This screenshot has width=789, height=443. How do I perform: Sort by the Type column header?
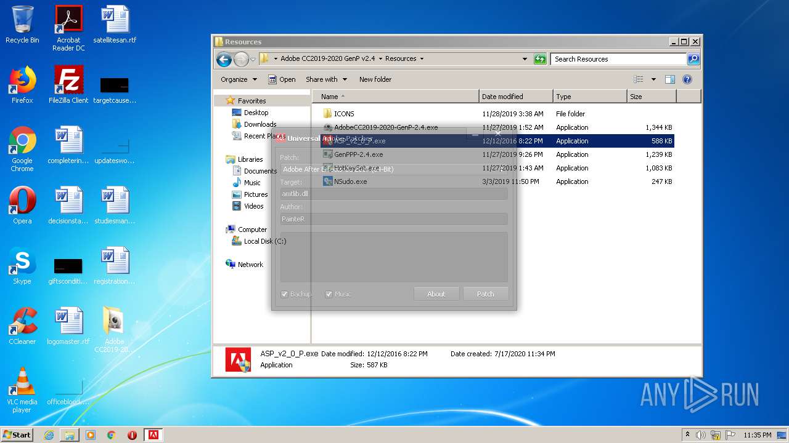pos(590,97)
